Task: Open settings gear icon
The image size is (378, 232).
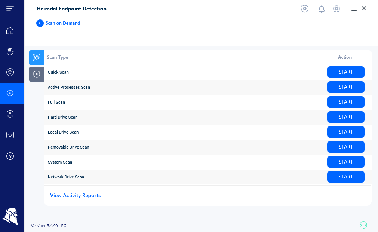Action: [336, 9]
